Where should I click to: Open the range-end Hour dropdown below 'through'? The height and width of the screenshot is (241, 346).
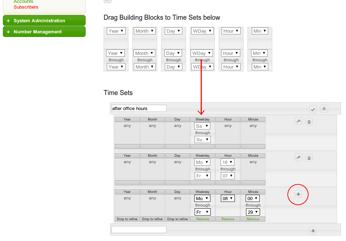click(231, 67)
